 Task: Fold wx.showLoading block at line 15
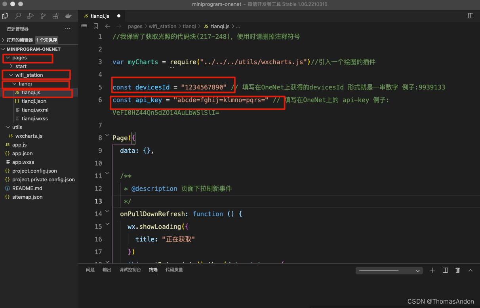point(107,224)
